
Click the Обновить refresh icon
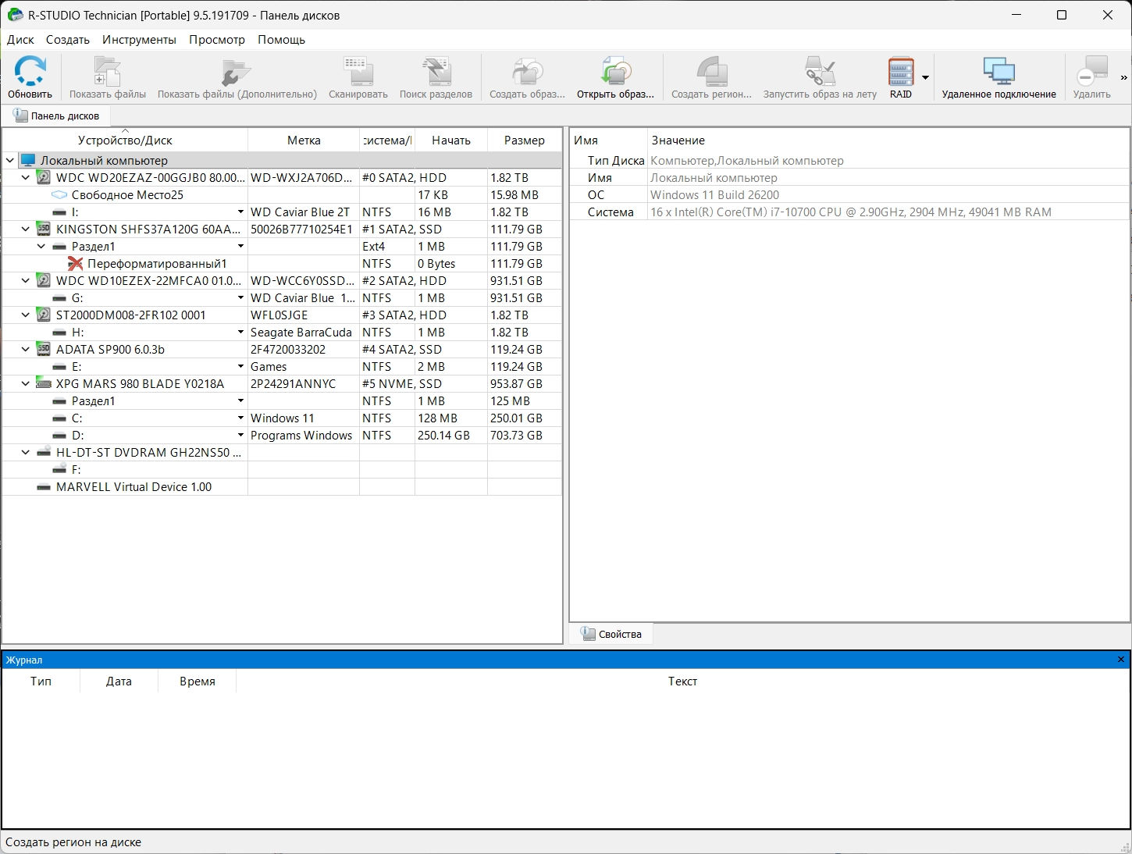tap(30, 73)
